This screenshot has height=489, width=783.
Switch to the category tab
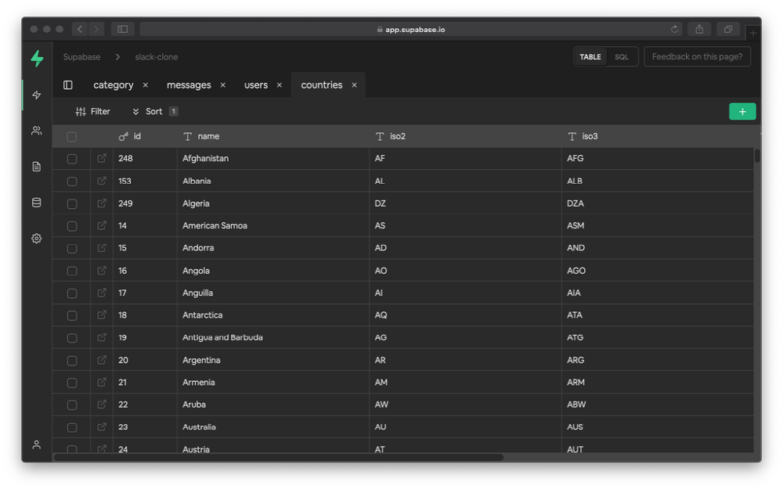[x=114, y=84]
